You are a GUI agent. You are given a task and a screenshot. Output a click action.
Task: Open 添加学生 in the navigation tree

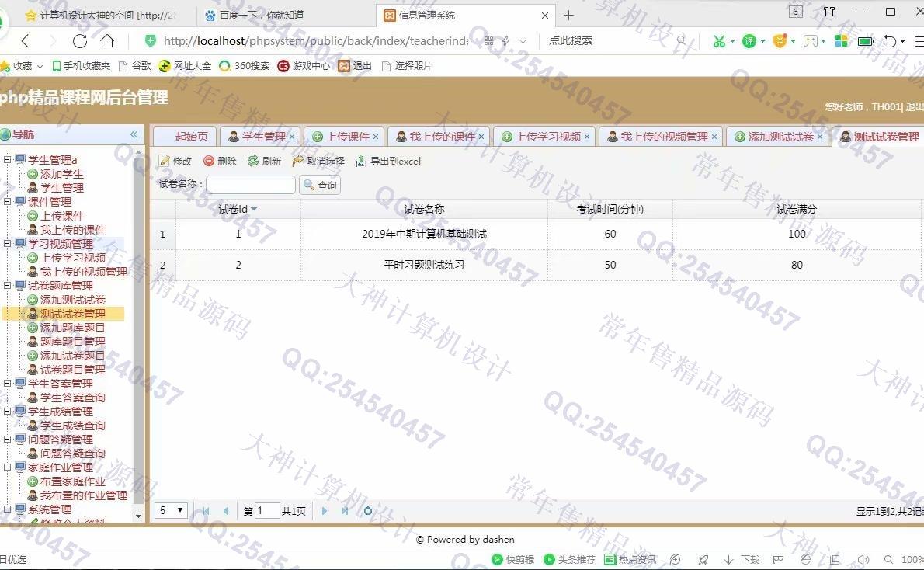click(x=61, y=174)
